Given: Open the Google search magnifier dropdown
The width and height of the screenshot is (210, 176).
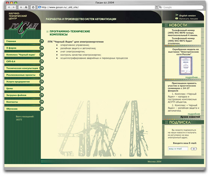Looking at the screenshot, I should [x=160, y=7].
